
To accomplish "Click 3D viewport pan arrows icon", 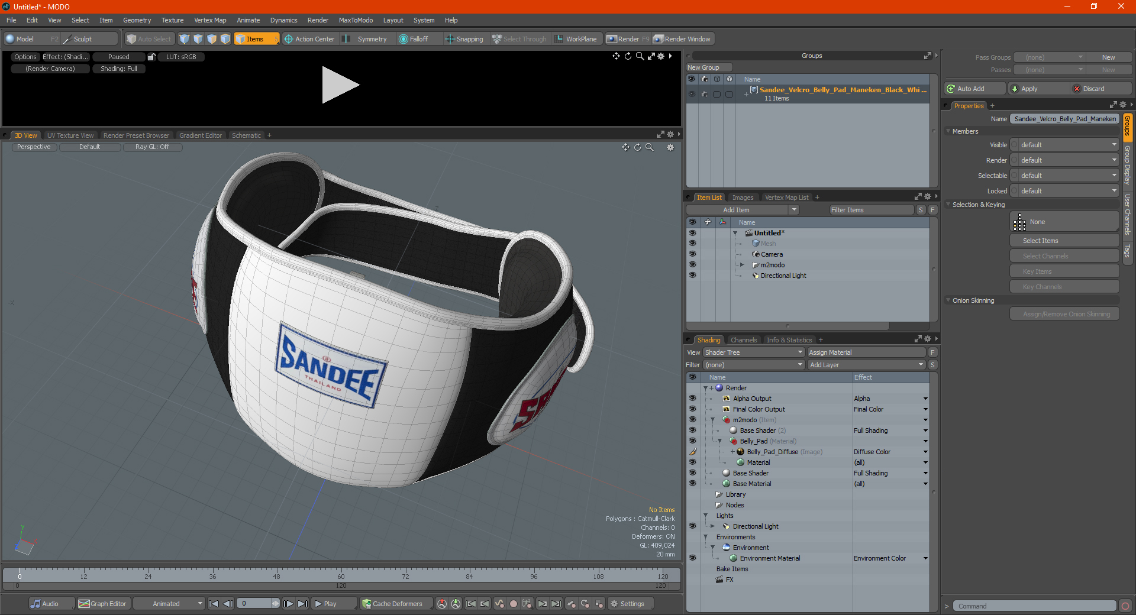I will point(625,147).
